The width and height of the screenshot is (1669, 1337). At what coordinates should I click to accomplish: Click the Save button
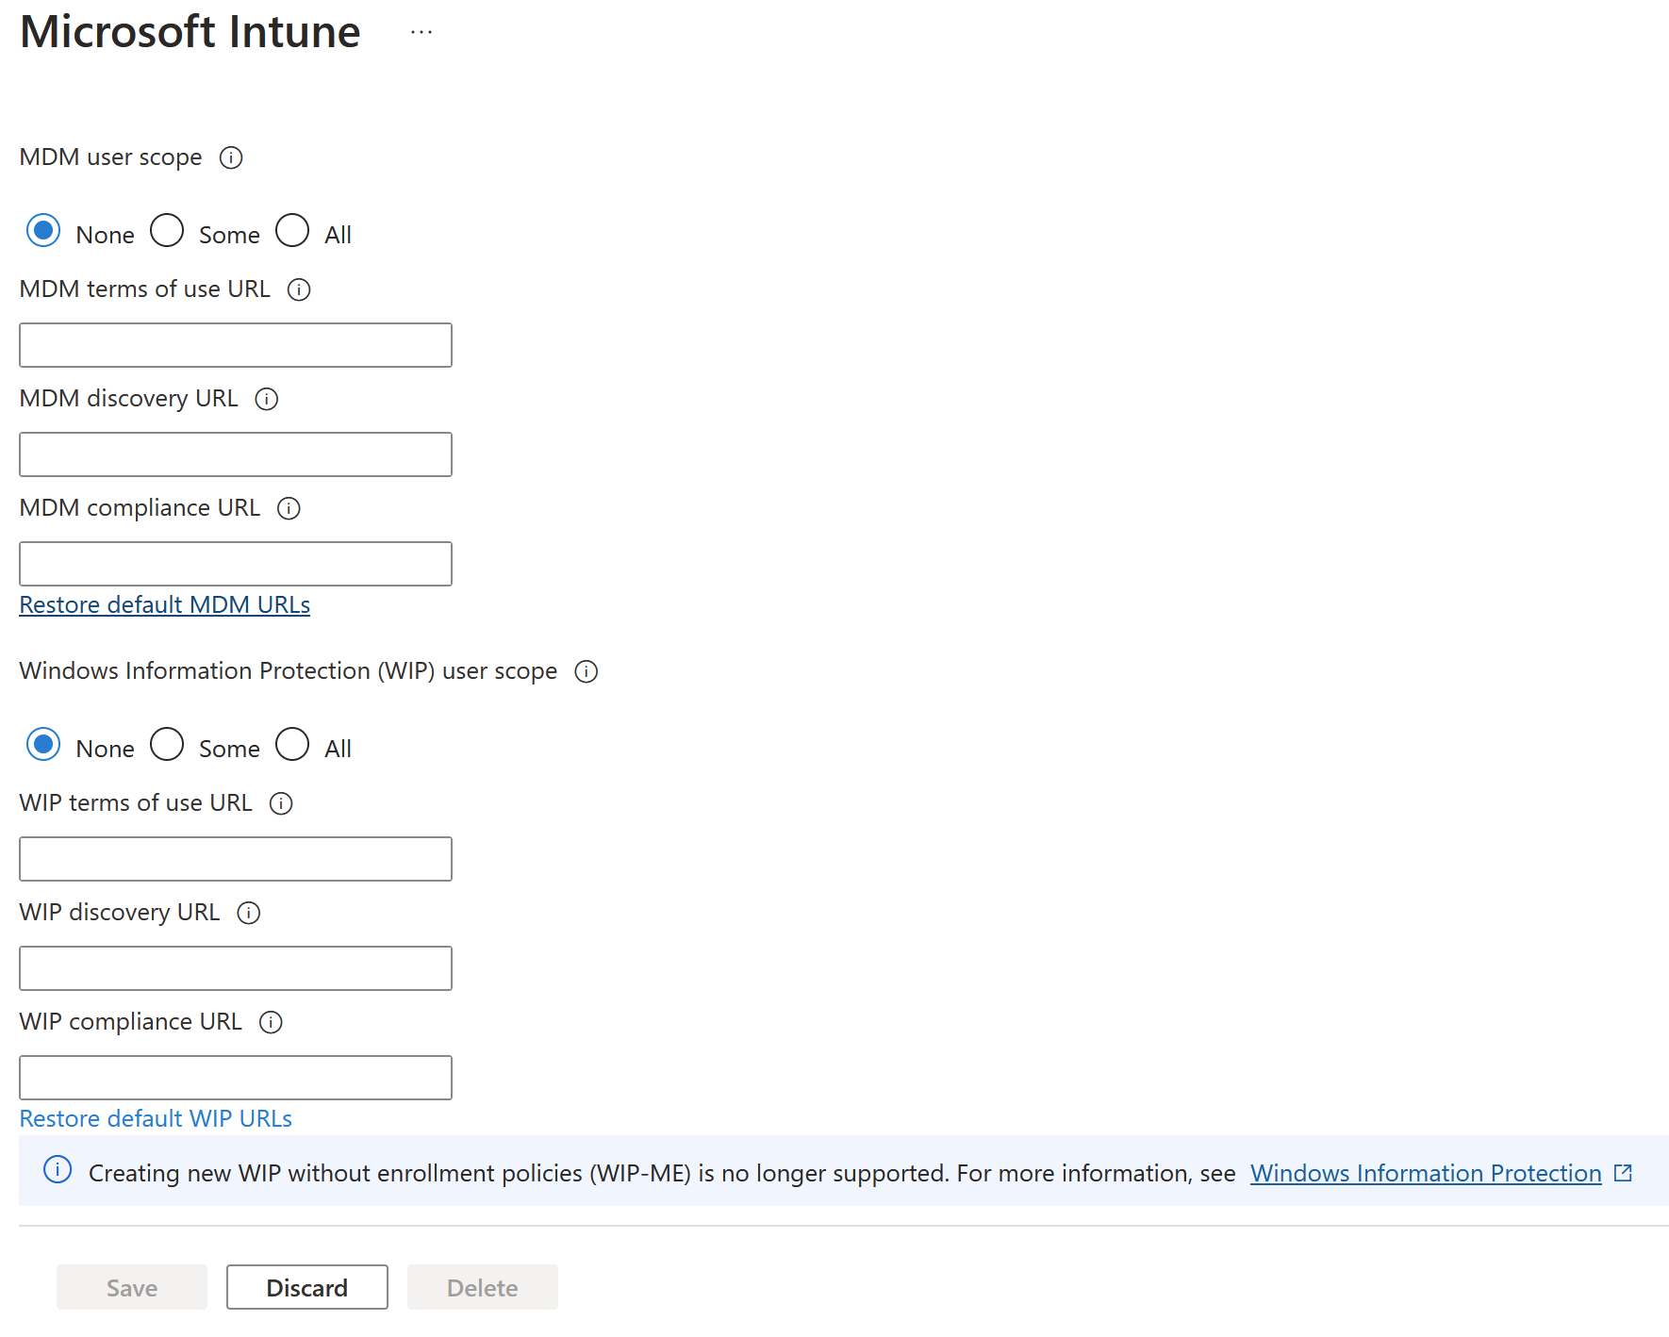tap(132, 1287)
